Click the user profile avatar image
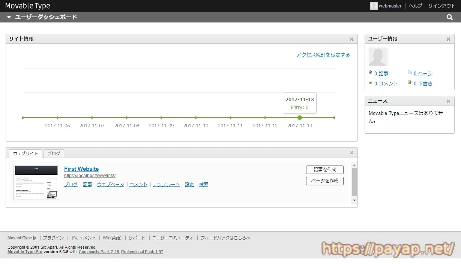 pos(378,57)
